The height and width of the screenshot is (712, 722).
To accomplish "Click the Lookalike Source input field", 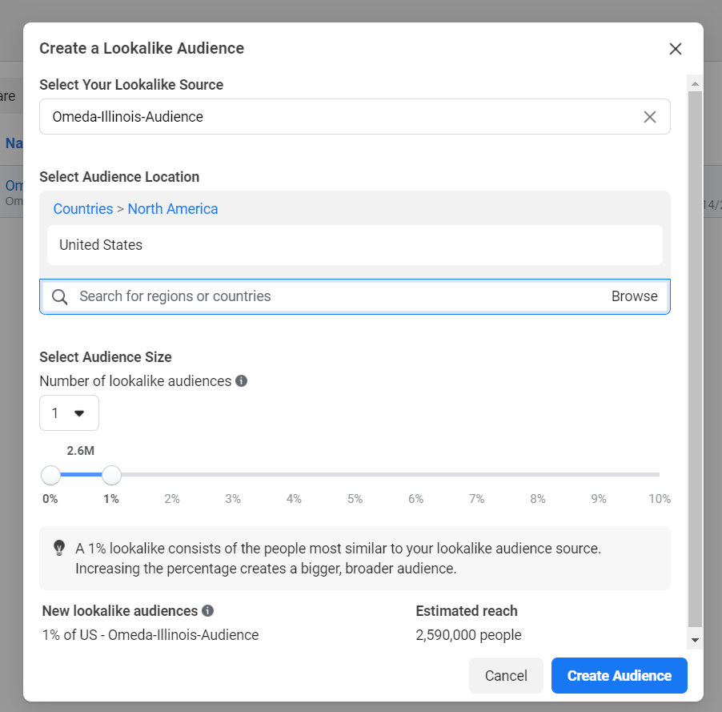I will [336, 117].
